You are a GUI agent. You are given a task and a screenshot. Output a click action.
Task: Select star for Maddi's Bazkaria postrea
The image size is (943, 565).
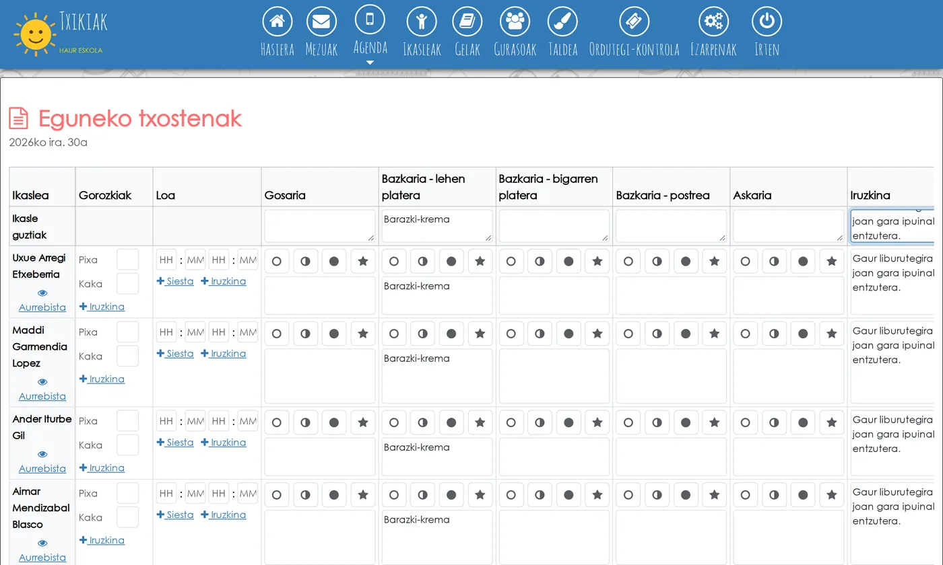click(715, 334)
